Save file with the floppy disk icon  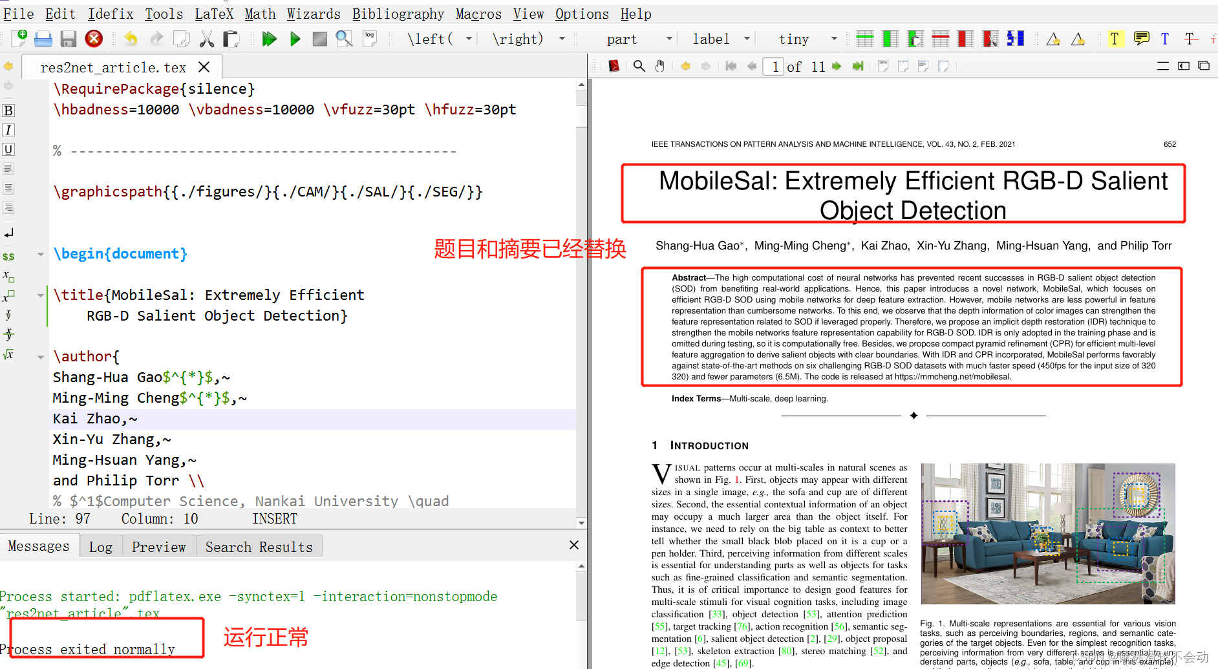[x=69, y=39]
